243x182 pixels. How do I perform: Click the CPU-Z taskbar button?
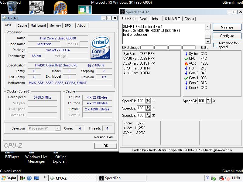click(x=72, y=178)
